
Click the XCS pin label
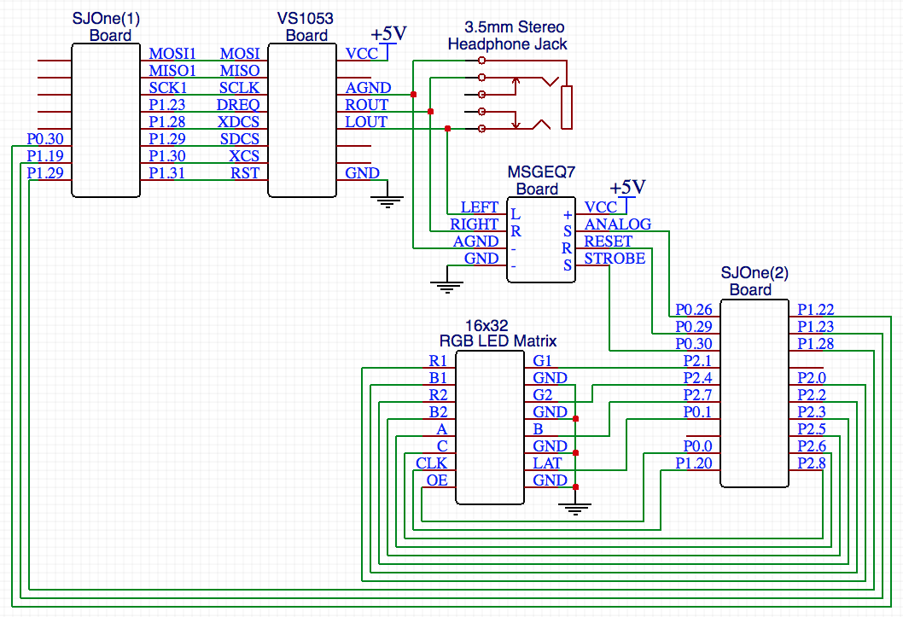point(244,156)
